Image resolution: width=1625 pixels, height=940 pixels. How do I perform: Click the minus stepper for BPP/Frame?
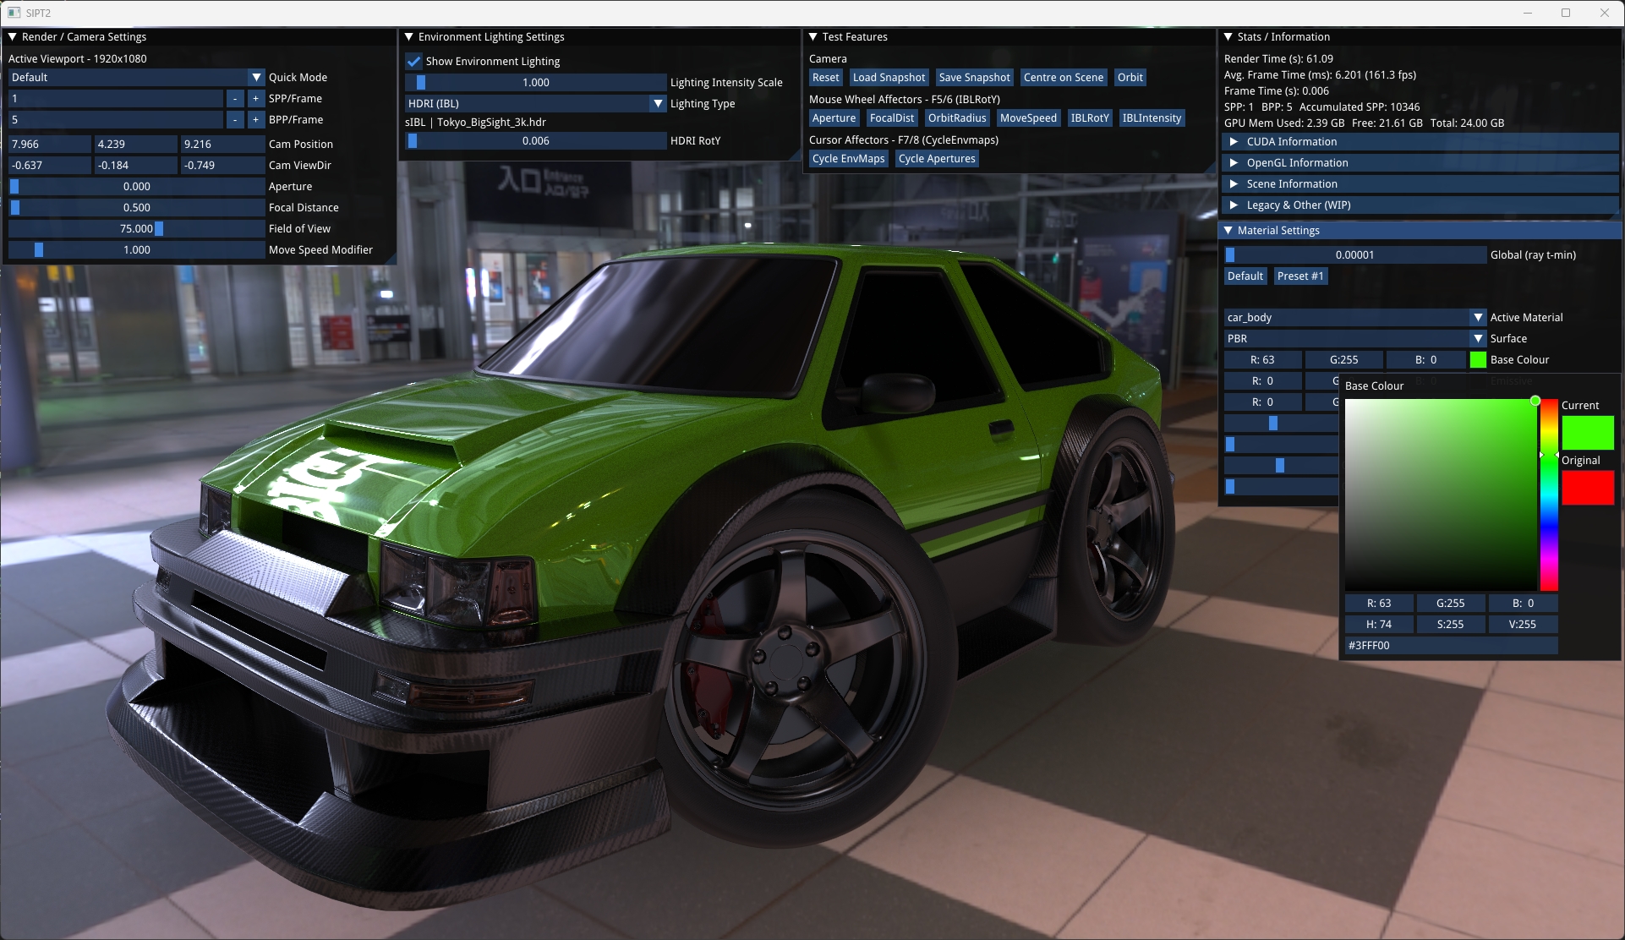[235, 120]
